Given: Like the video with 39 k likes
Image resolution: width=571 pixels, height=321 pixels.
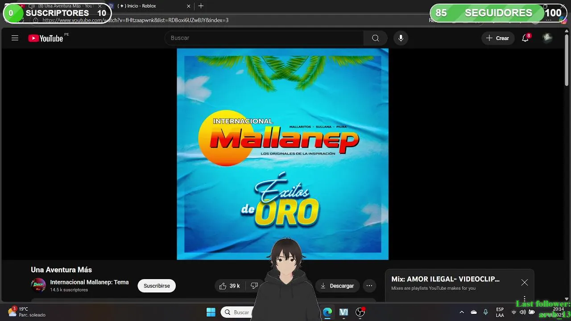Looking at the screenshot, I should point(230,286).
